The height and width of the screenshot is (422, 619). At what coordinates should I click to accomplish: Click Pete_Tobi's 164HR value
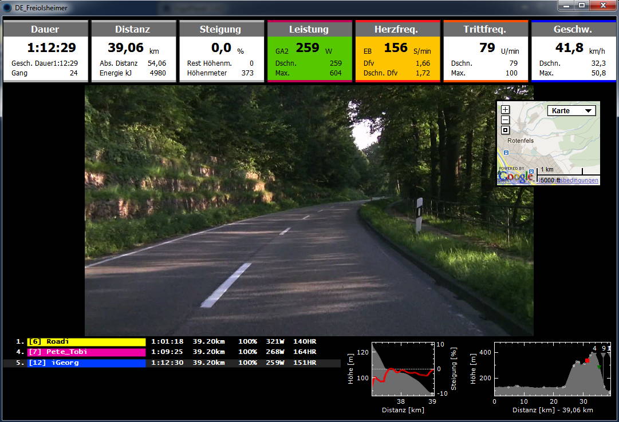(x=305, y=352)
